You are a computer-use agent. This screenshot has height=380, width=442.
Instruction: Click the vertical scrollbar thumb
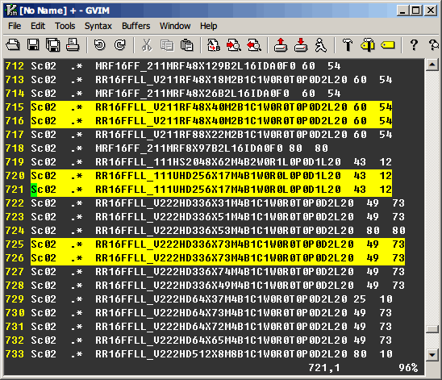(432, 329)
